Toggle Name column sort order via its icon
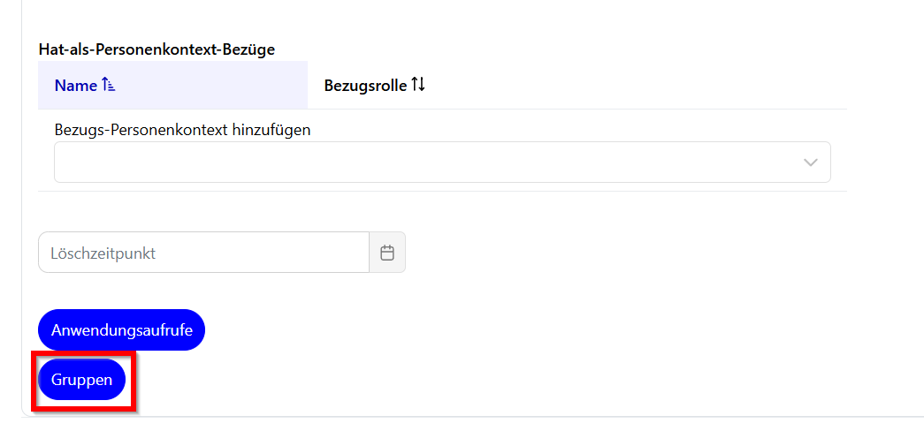 (109, 86)
